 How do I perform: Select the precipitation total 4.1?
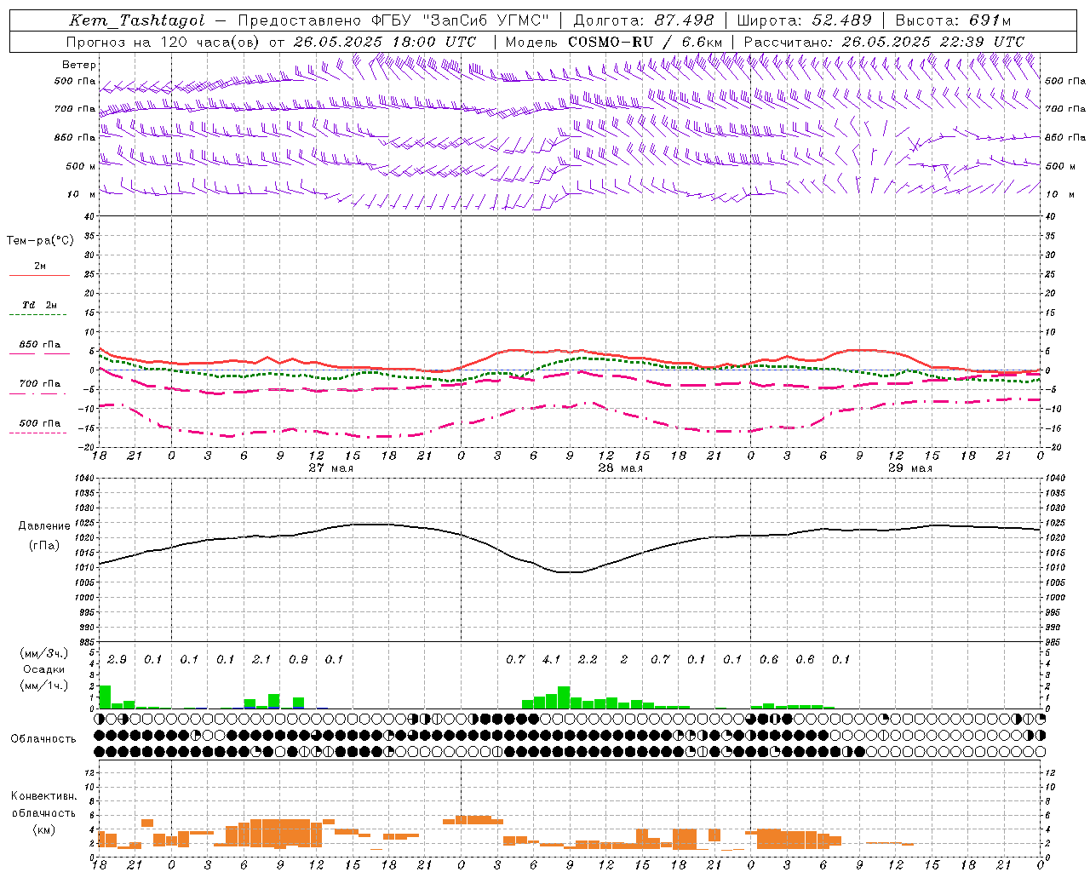[x=551, y=659]
